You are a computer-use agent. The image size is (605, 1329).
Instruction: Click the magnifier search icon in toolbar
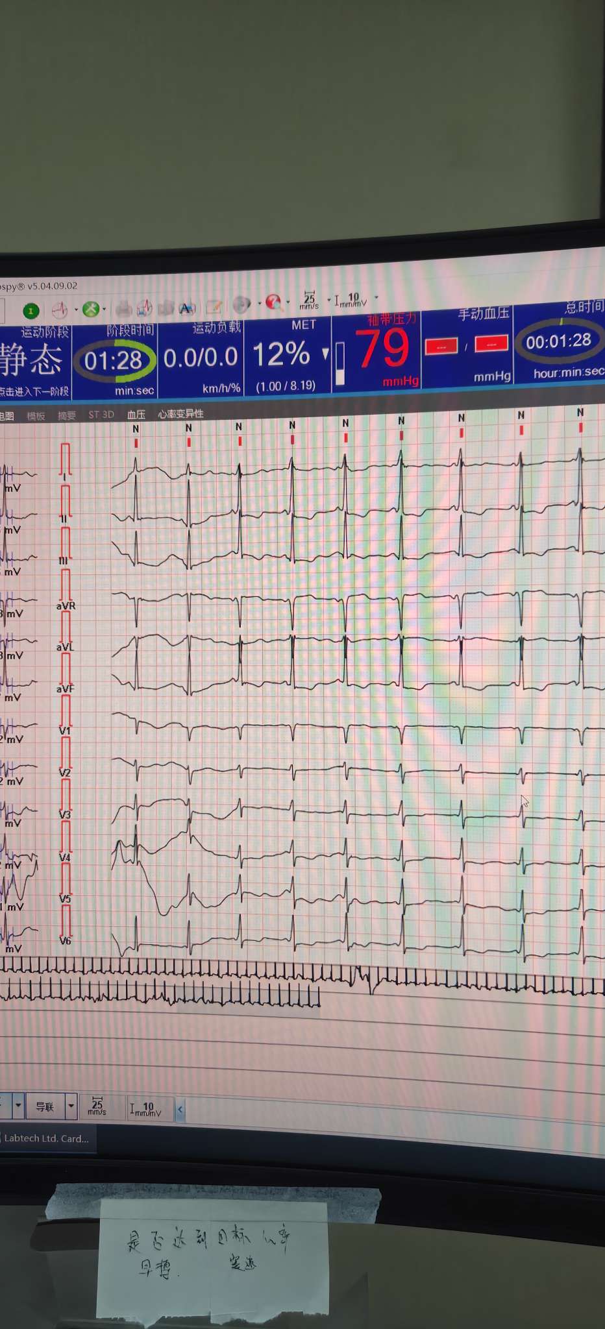(273, 302)
